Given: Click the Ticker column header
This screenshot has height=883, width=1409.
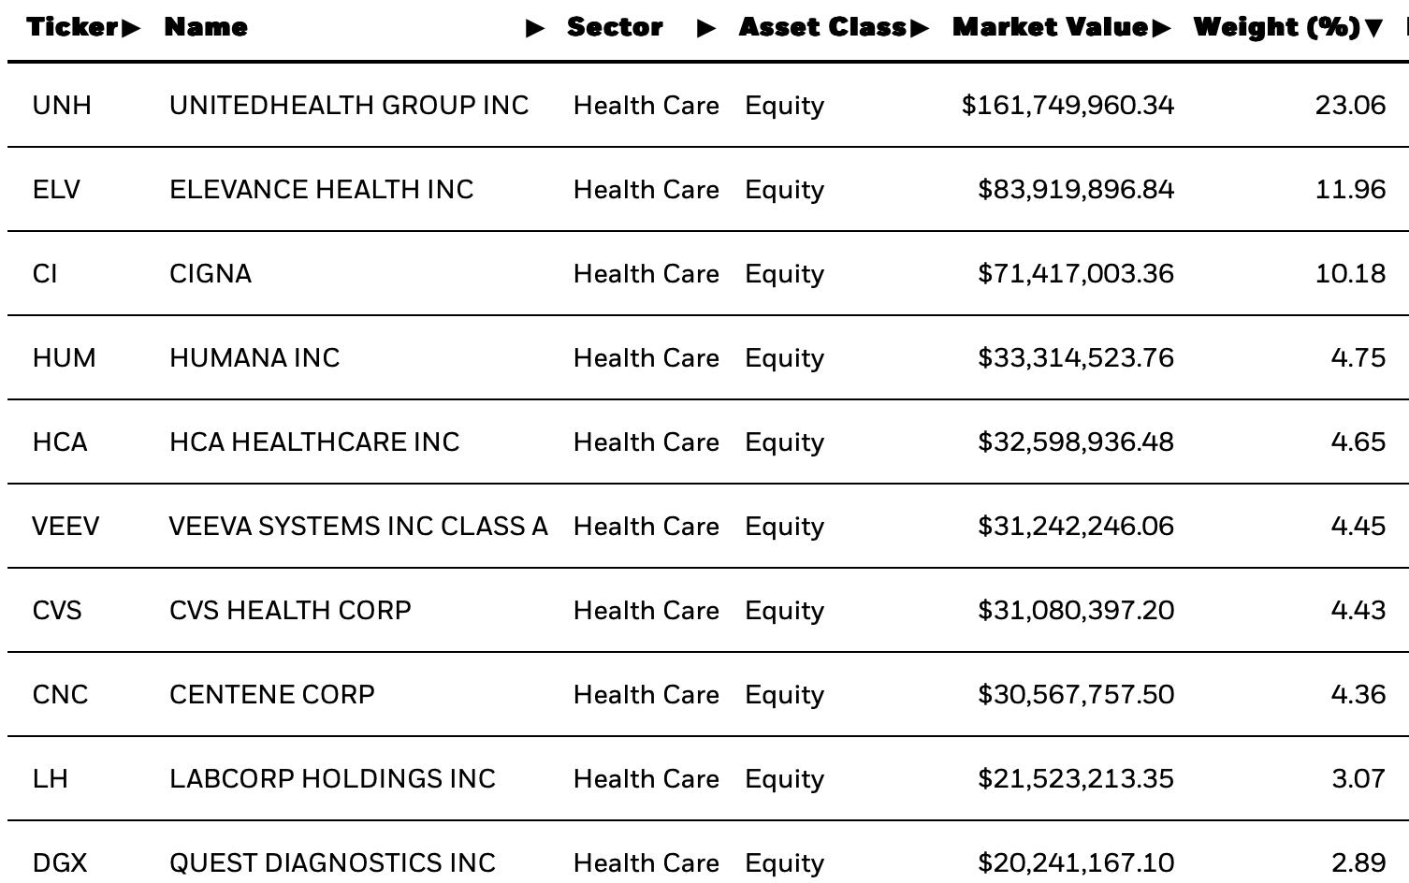Looking at the screenshot, I should pyautogui.click(x=73, y=27).
